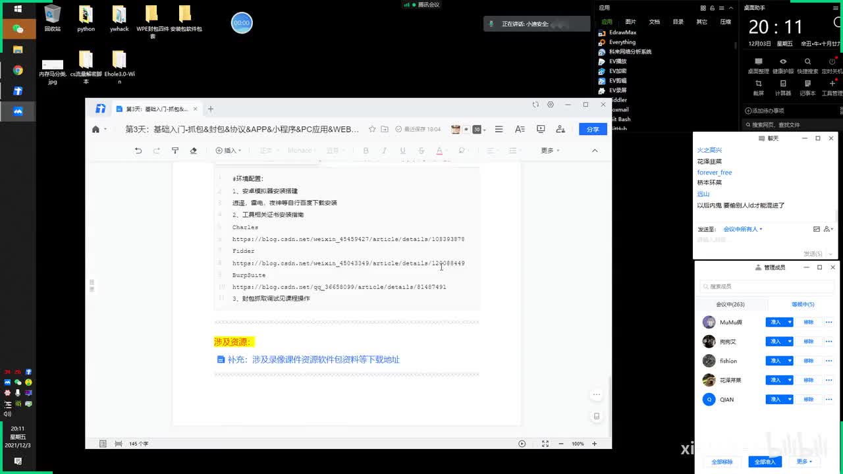The width and height of the screenshot is (843, 474).
Task: Click the redo arrow in document toolbar
Action: [157, 151]
